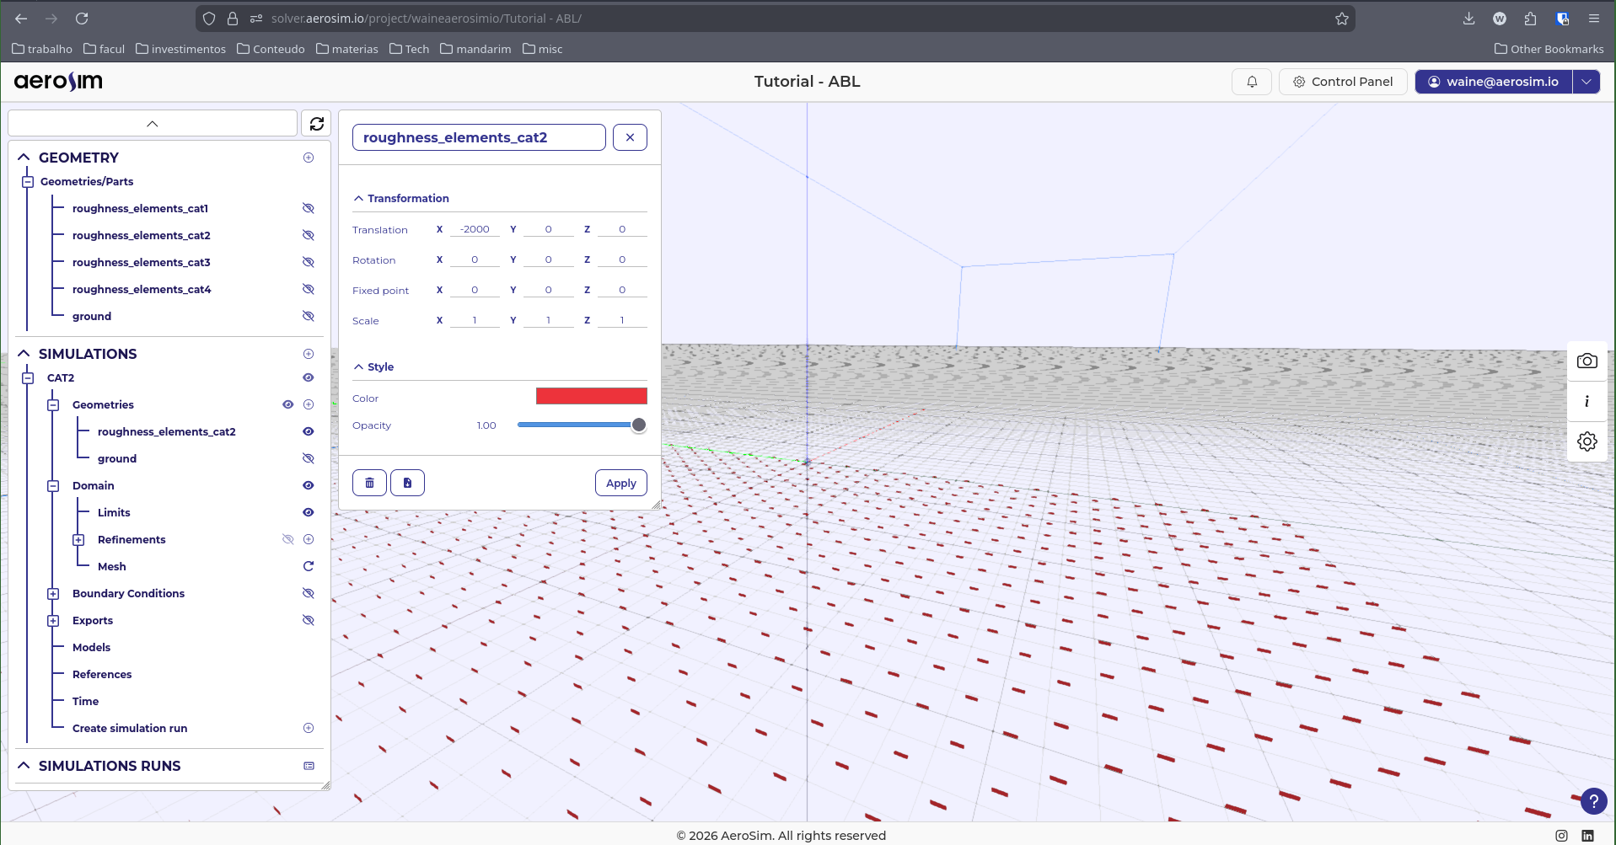This screenshot has width=1616, height=845.
Task: Open the Control Panel
Action: [x=1343, y=81]
